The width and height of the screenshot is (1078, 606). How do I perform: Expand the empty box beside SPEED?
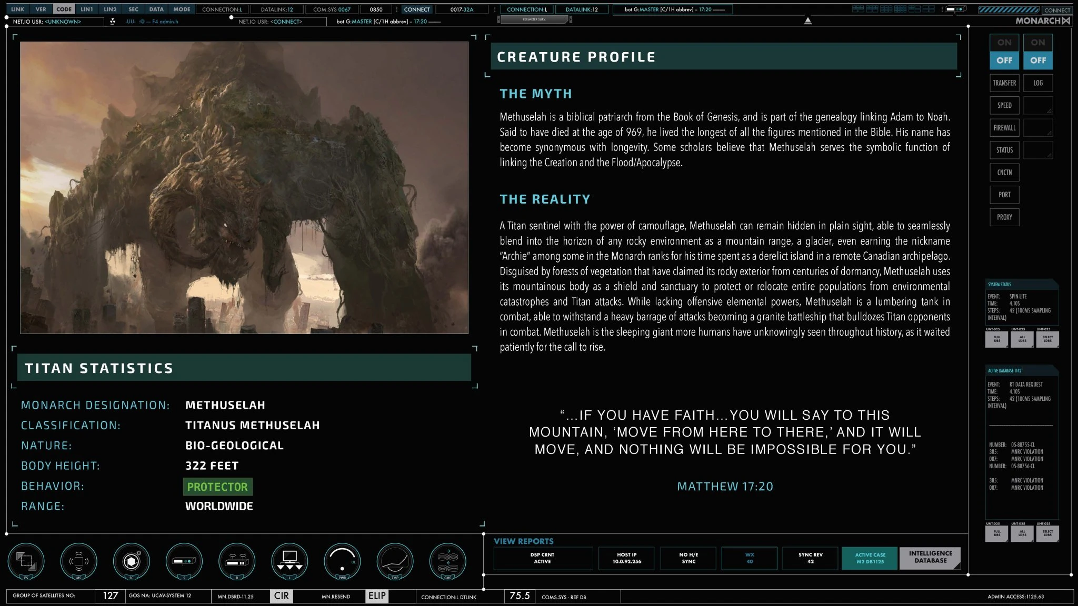coord(1037,105)
